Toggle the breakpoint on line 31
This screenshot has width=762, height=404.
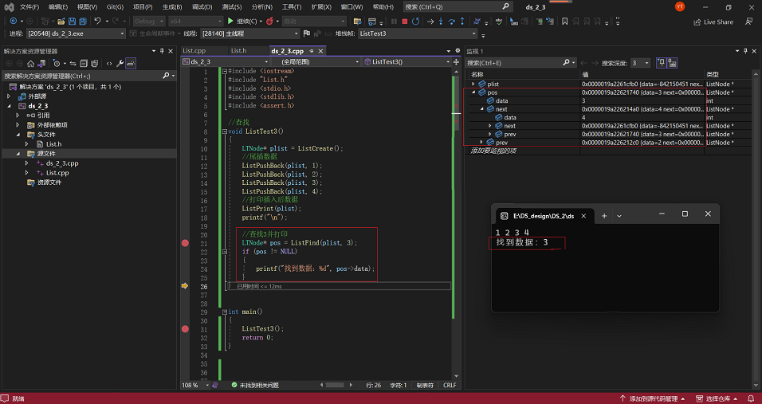tap(185, 328)
